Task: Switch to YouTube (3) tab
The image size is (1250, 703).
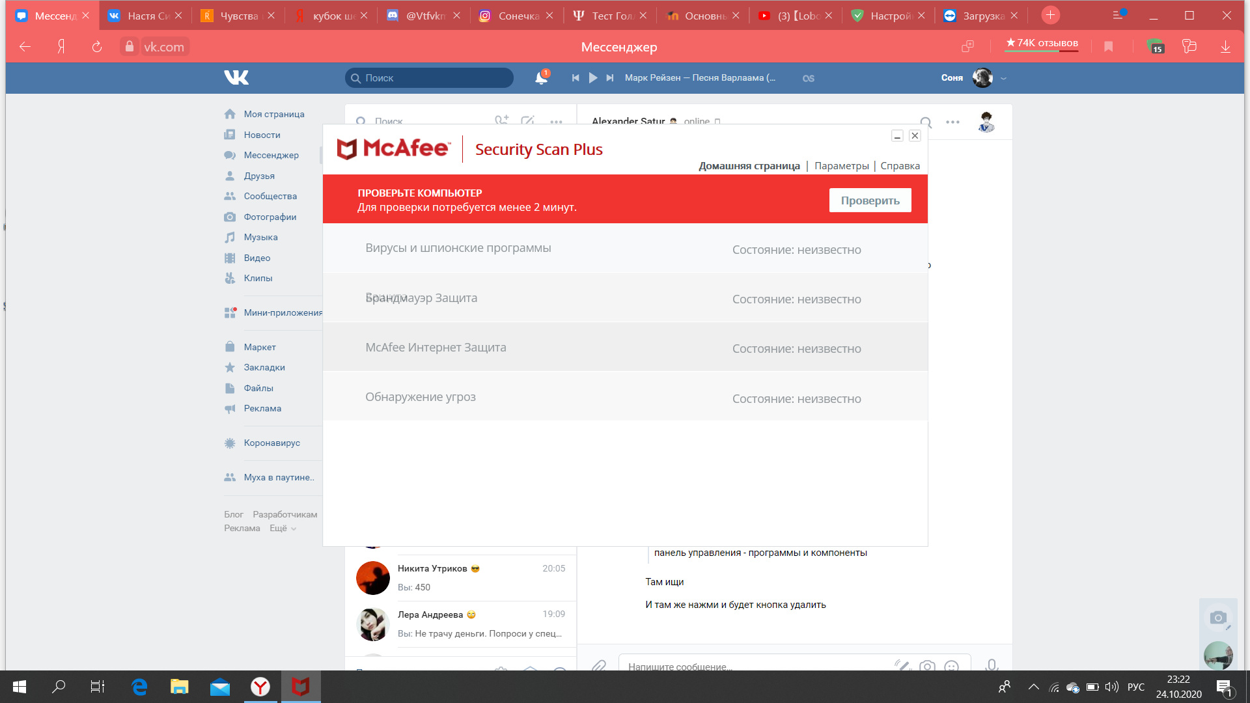Action: click(795, 16)
